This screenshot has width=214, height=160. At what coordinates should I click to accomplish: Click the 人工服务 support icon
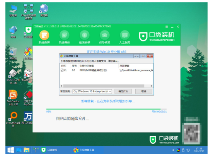tap(125, 35)
